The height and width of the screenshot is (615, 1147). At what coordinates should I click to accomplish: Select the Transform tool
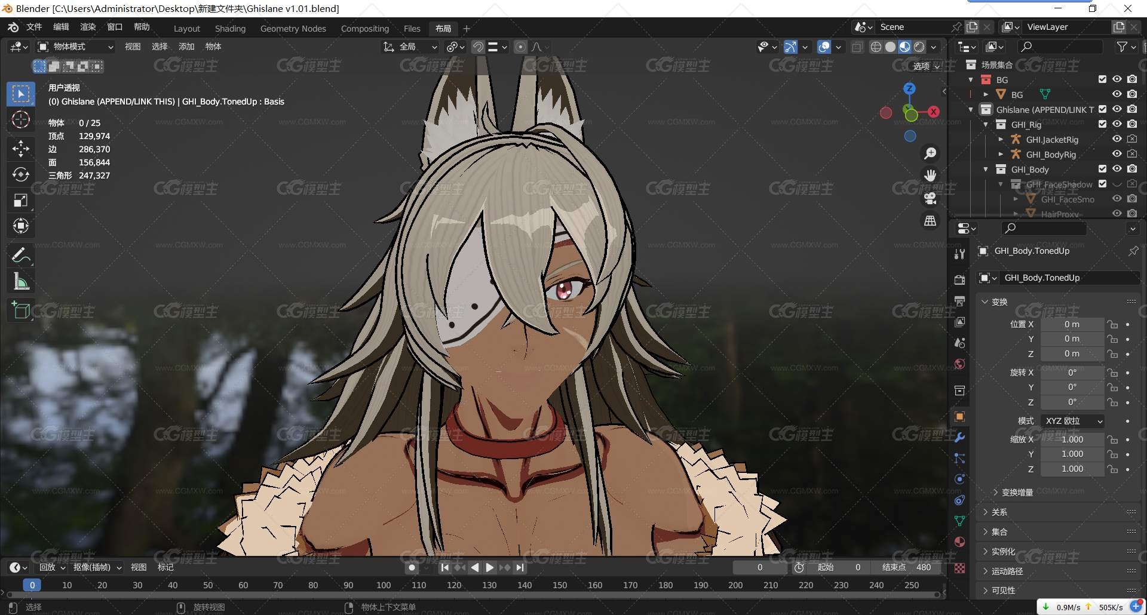(x=21, y=226)
